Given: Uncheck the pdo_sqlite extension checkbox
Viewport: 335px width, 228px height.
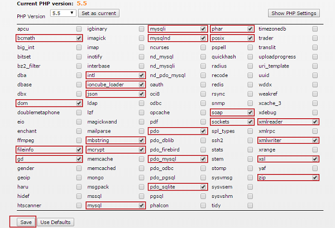Looking at the screenshot, I should (x=202, y=187).
